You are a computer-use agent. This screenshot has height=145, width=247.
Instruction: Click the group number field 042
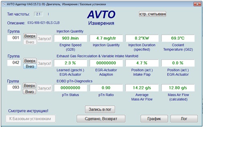[14, 63]
